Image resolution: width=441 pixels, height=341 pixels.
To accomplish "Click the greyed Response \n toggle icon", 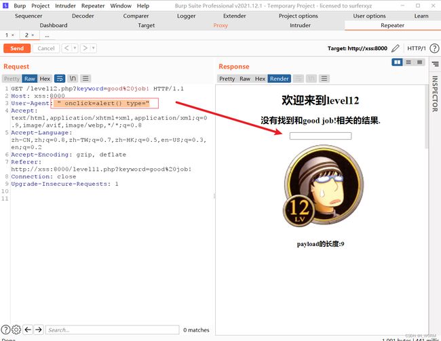I will pyautogui.click(x=311, y=79).
